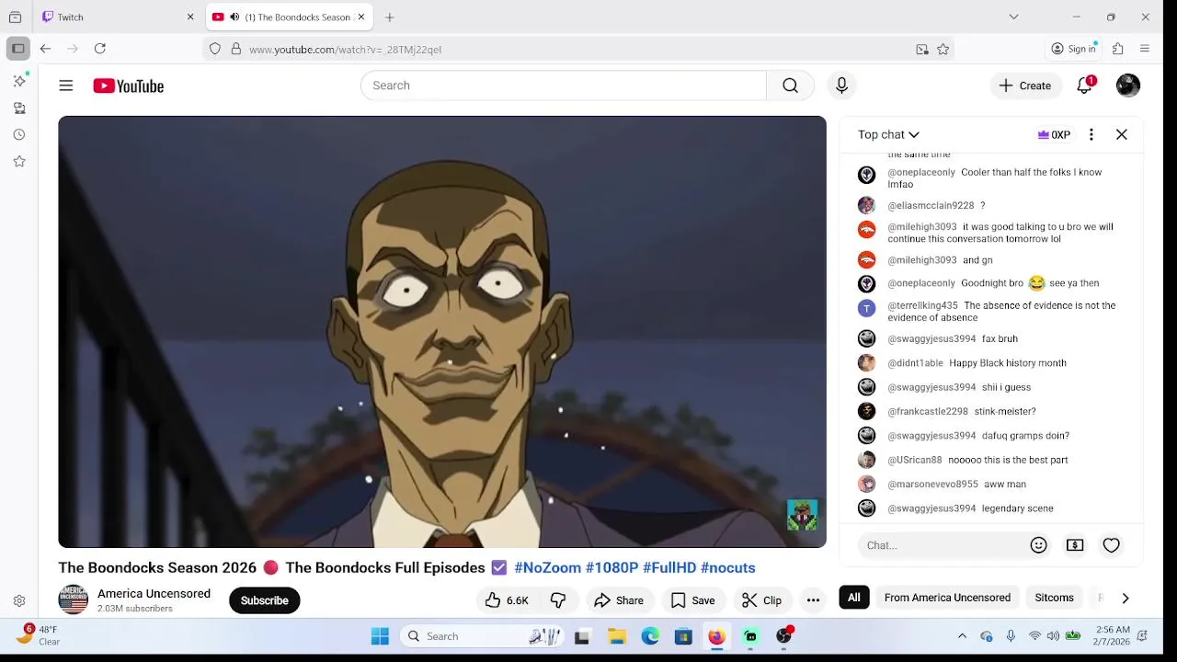Click Firefox Sign in button

coord(1075,49)
